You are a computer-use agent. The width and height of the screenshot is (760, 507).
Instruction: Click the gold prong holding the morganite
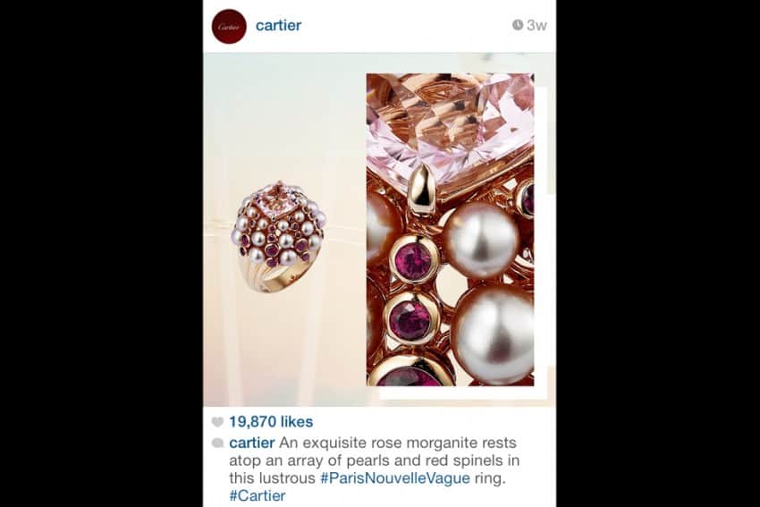click(422, 189)
